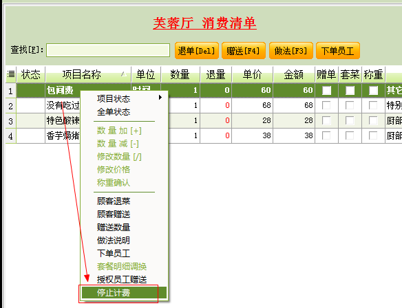Toggle 套菜 checkbox for row 2

[350, 105]
